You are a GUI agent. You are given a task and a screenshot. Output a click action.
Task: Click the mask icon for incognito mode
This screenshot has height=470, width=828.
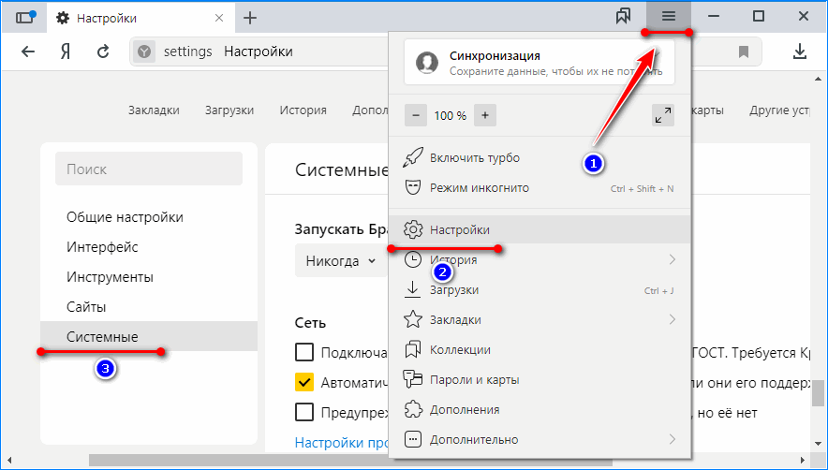[x=412, y=187]
